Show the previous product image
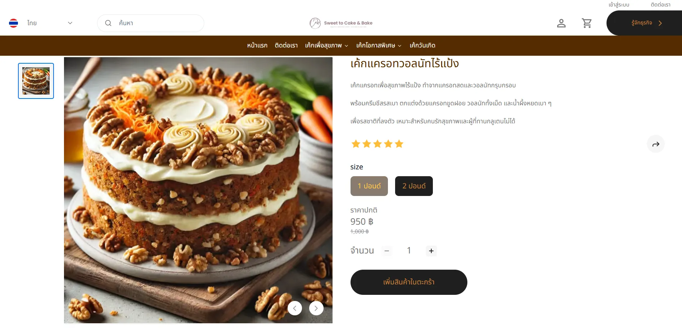The height and width of the screenshot is (329, 682). [x=295, y=308]
